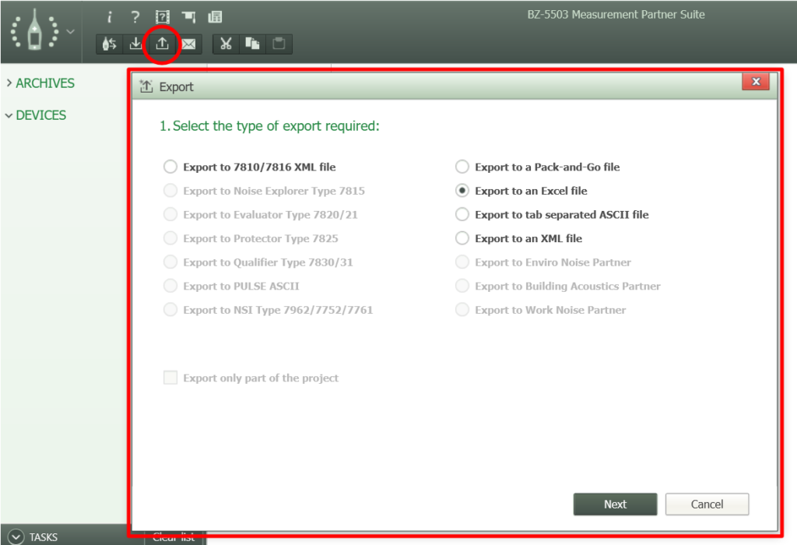Click the Clear list button
This screenshot has width=797, height=545.
coord(174,536)
